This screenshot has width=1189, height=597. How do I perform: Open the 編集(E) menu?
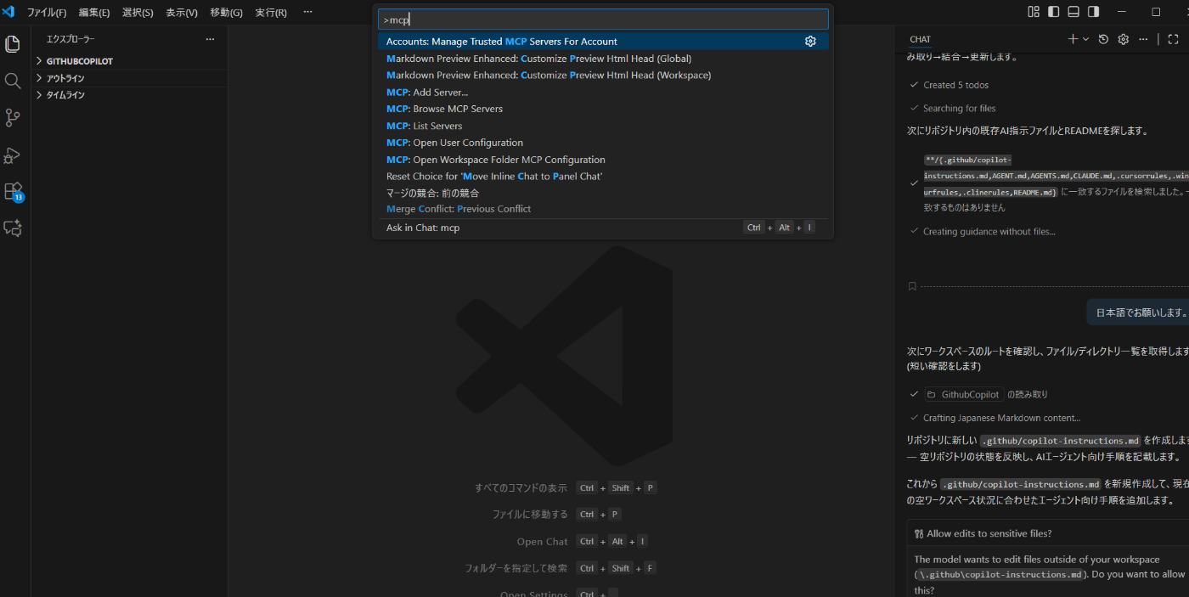coord(94,13)
